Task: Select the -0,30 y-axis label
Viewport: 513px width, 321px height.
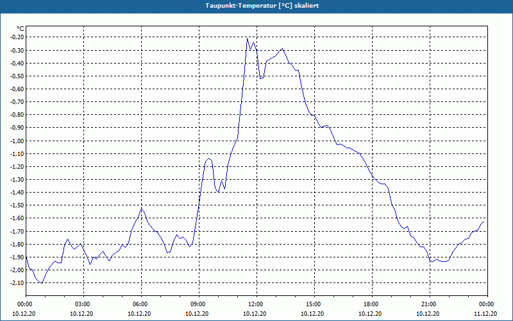Action: 17,51
